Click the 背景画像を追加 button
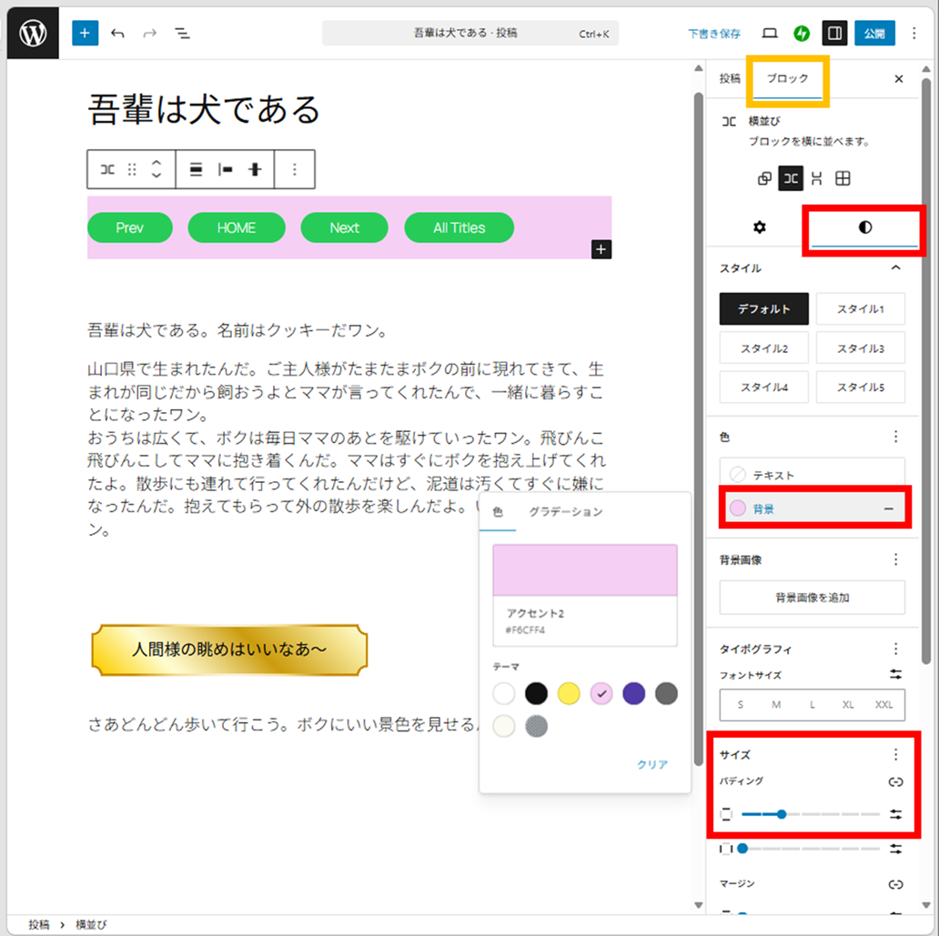939x936 pixels. click(x=812, y=598)
